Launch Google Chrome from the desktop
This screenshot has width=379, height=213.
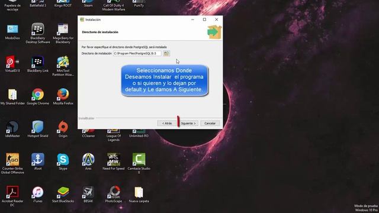(x=38, y=96)
